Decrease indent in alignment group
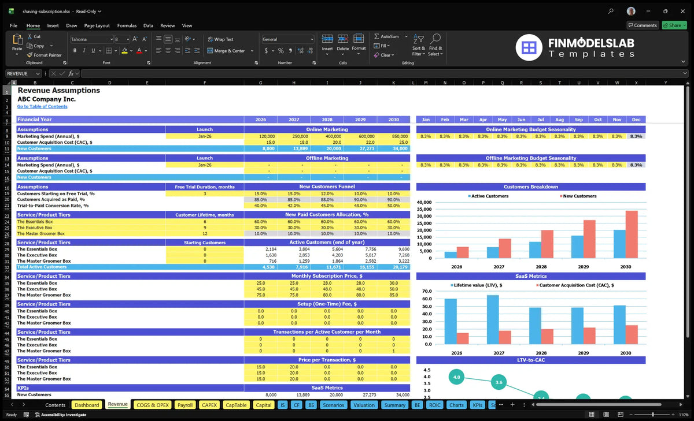This screenshot has width=694, height=421. click(x=189, y=51)
